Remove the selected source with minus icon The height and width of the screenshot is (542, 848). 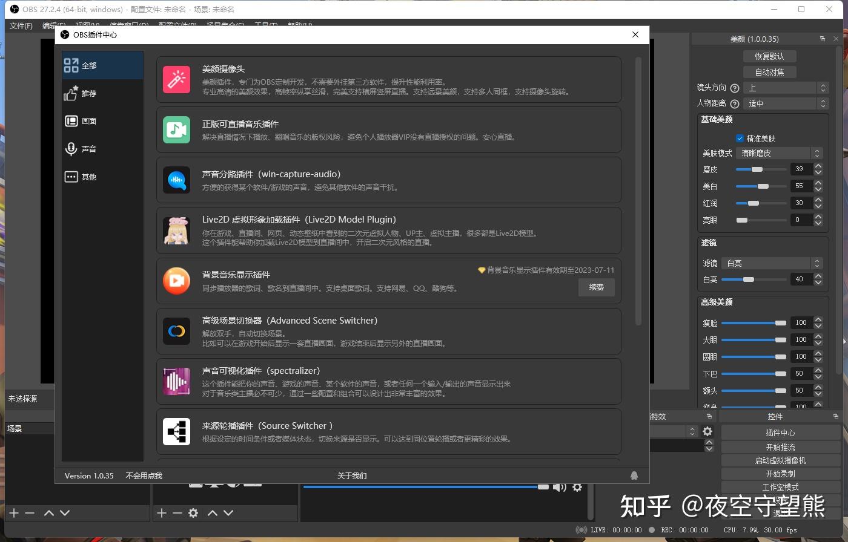177,513
